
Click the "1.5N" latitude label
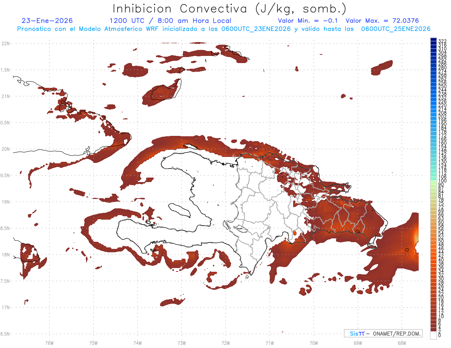5,70
